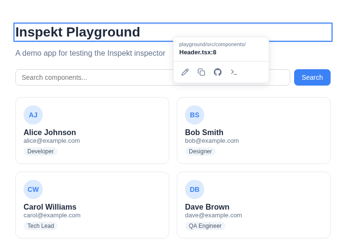Click the Carol Williams name

50,207
